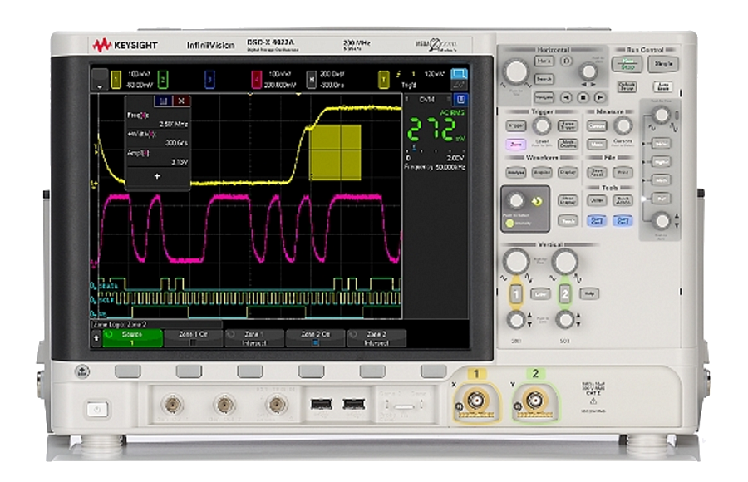Image resolution: width=748 pixels, height=482 pixels.
Task: Click the Intensity control knob
Action: click(x=515, y=200)
